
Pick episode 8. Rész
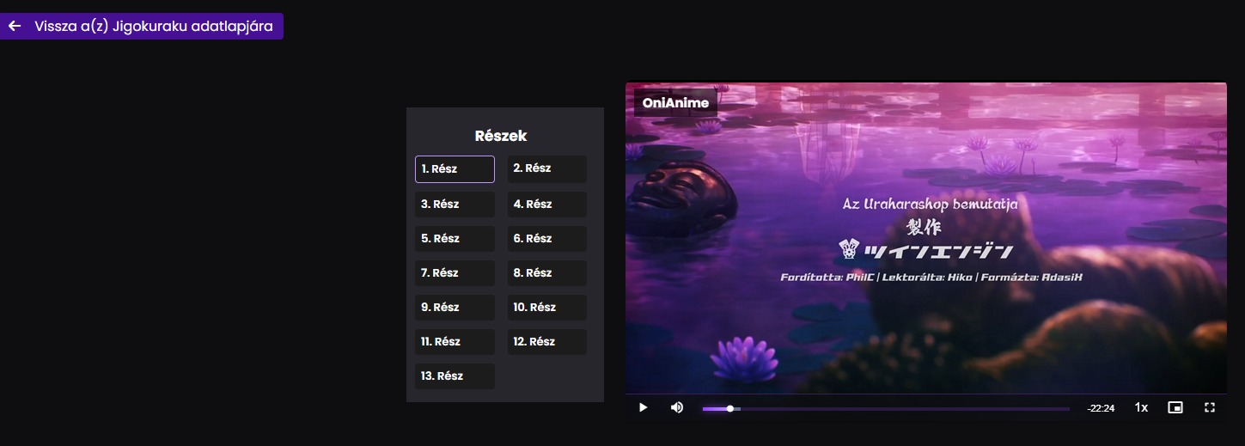[547, 273]
